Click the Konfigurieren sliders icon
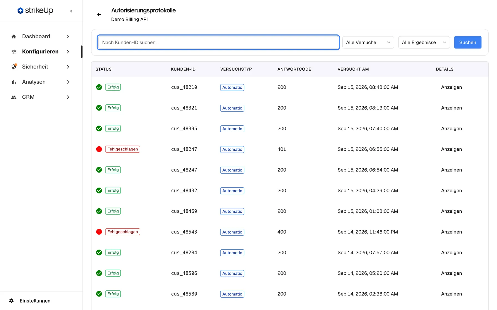This screenshot has width=497, height=310. click(14, 52)
